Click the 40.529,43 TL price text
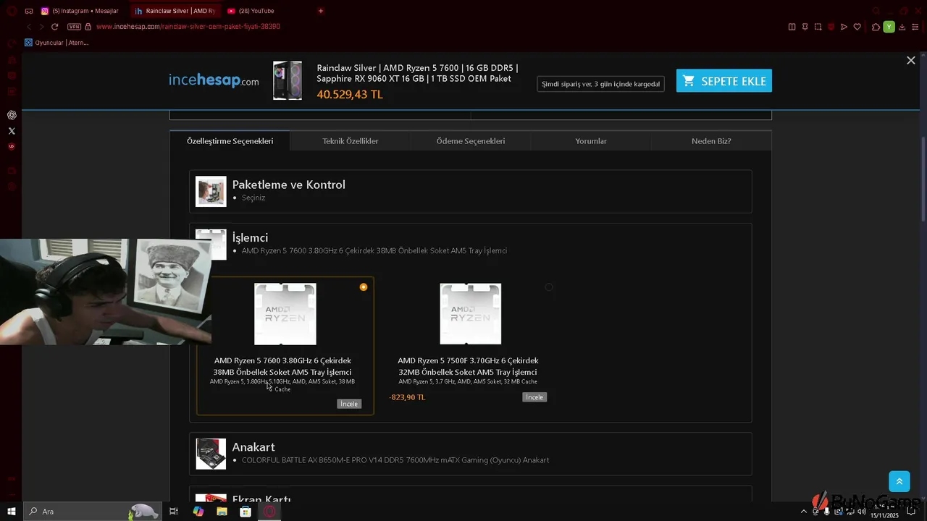927x521 pixels. click(x=350, y=95)
